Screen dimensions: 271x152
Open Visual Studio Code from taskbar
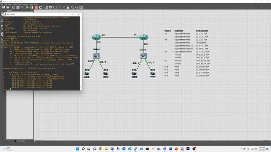(130, 149)
